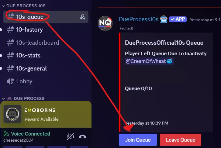Viewport: 221px width, 148px height.
Task: Click the APP verified badge
Action: pos(178,19)
